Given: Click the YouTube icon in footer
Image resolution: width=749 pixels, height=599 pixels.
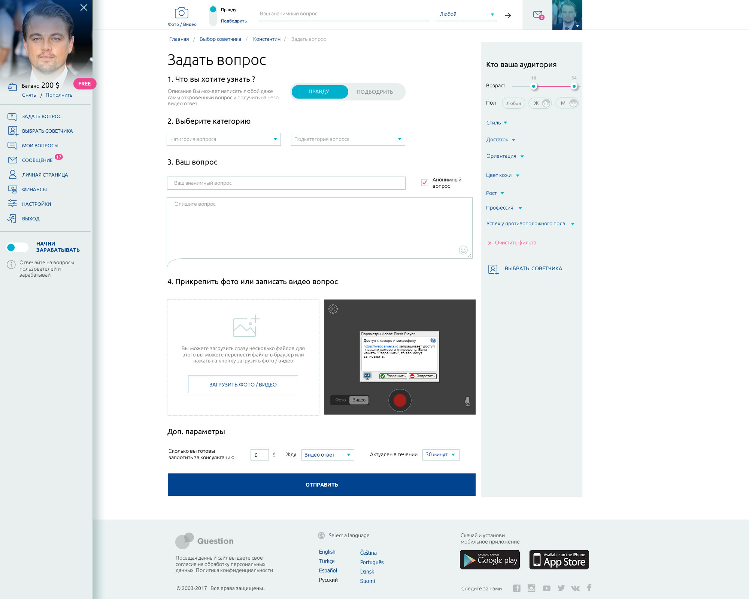Looking at the screenshot, I should click(x=546, y=588).
